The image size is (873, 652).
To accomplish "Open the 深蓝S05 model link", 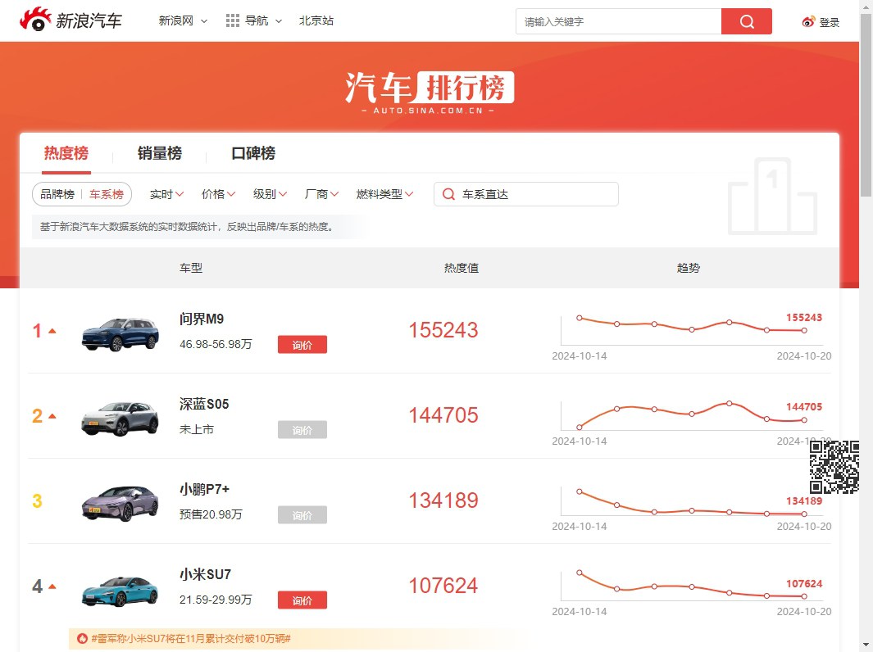I will 204,404.
